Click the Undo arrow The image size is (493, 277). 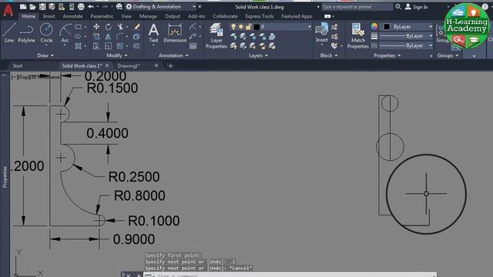(x=91, y=7)
